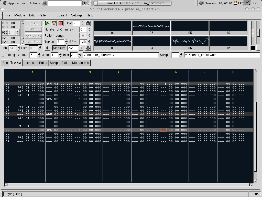The image size is (262, 197).
Task: Switch to the Module Info tab
Action: click(81, 63)
